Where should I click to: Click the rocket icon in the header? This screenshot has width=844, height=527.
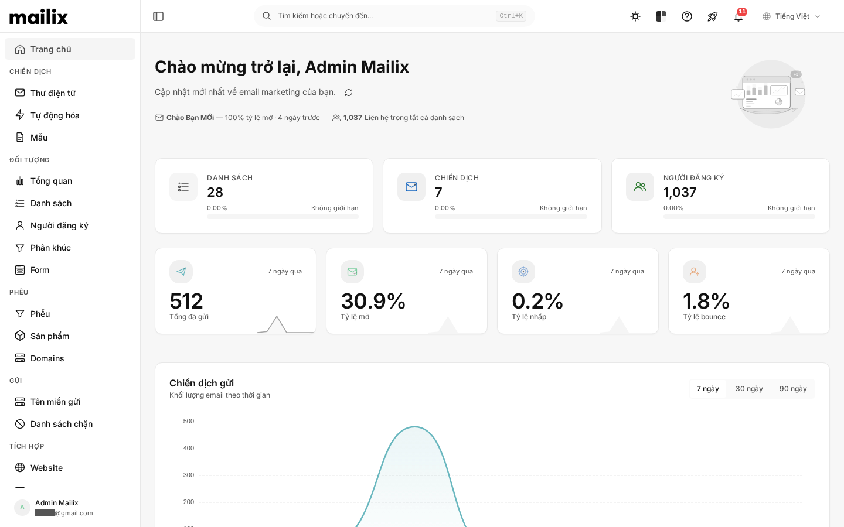click(713, 16)
